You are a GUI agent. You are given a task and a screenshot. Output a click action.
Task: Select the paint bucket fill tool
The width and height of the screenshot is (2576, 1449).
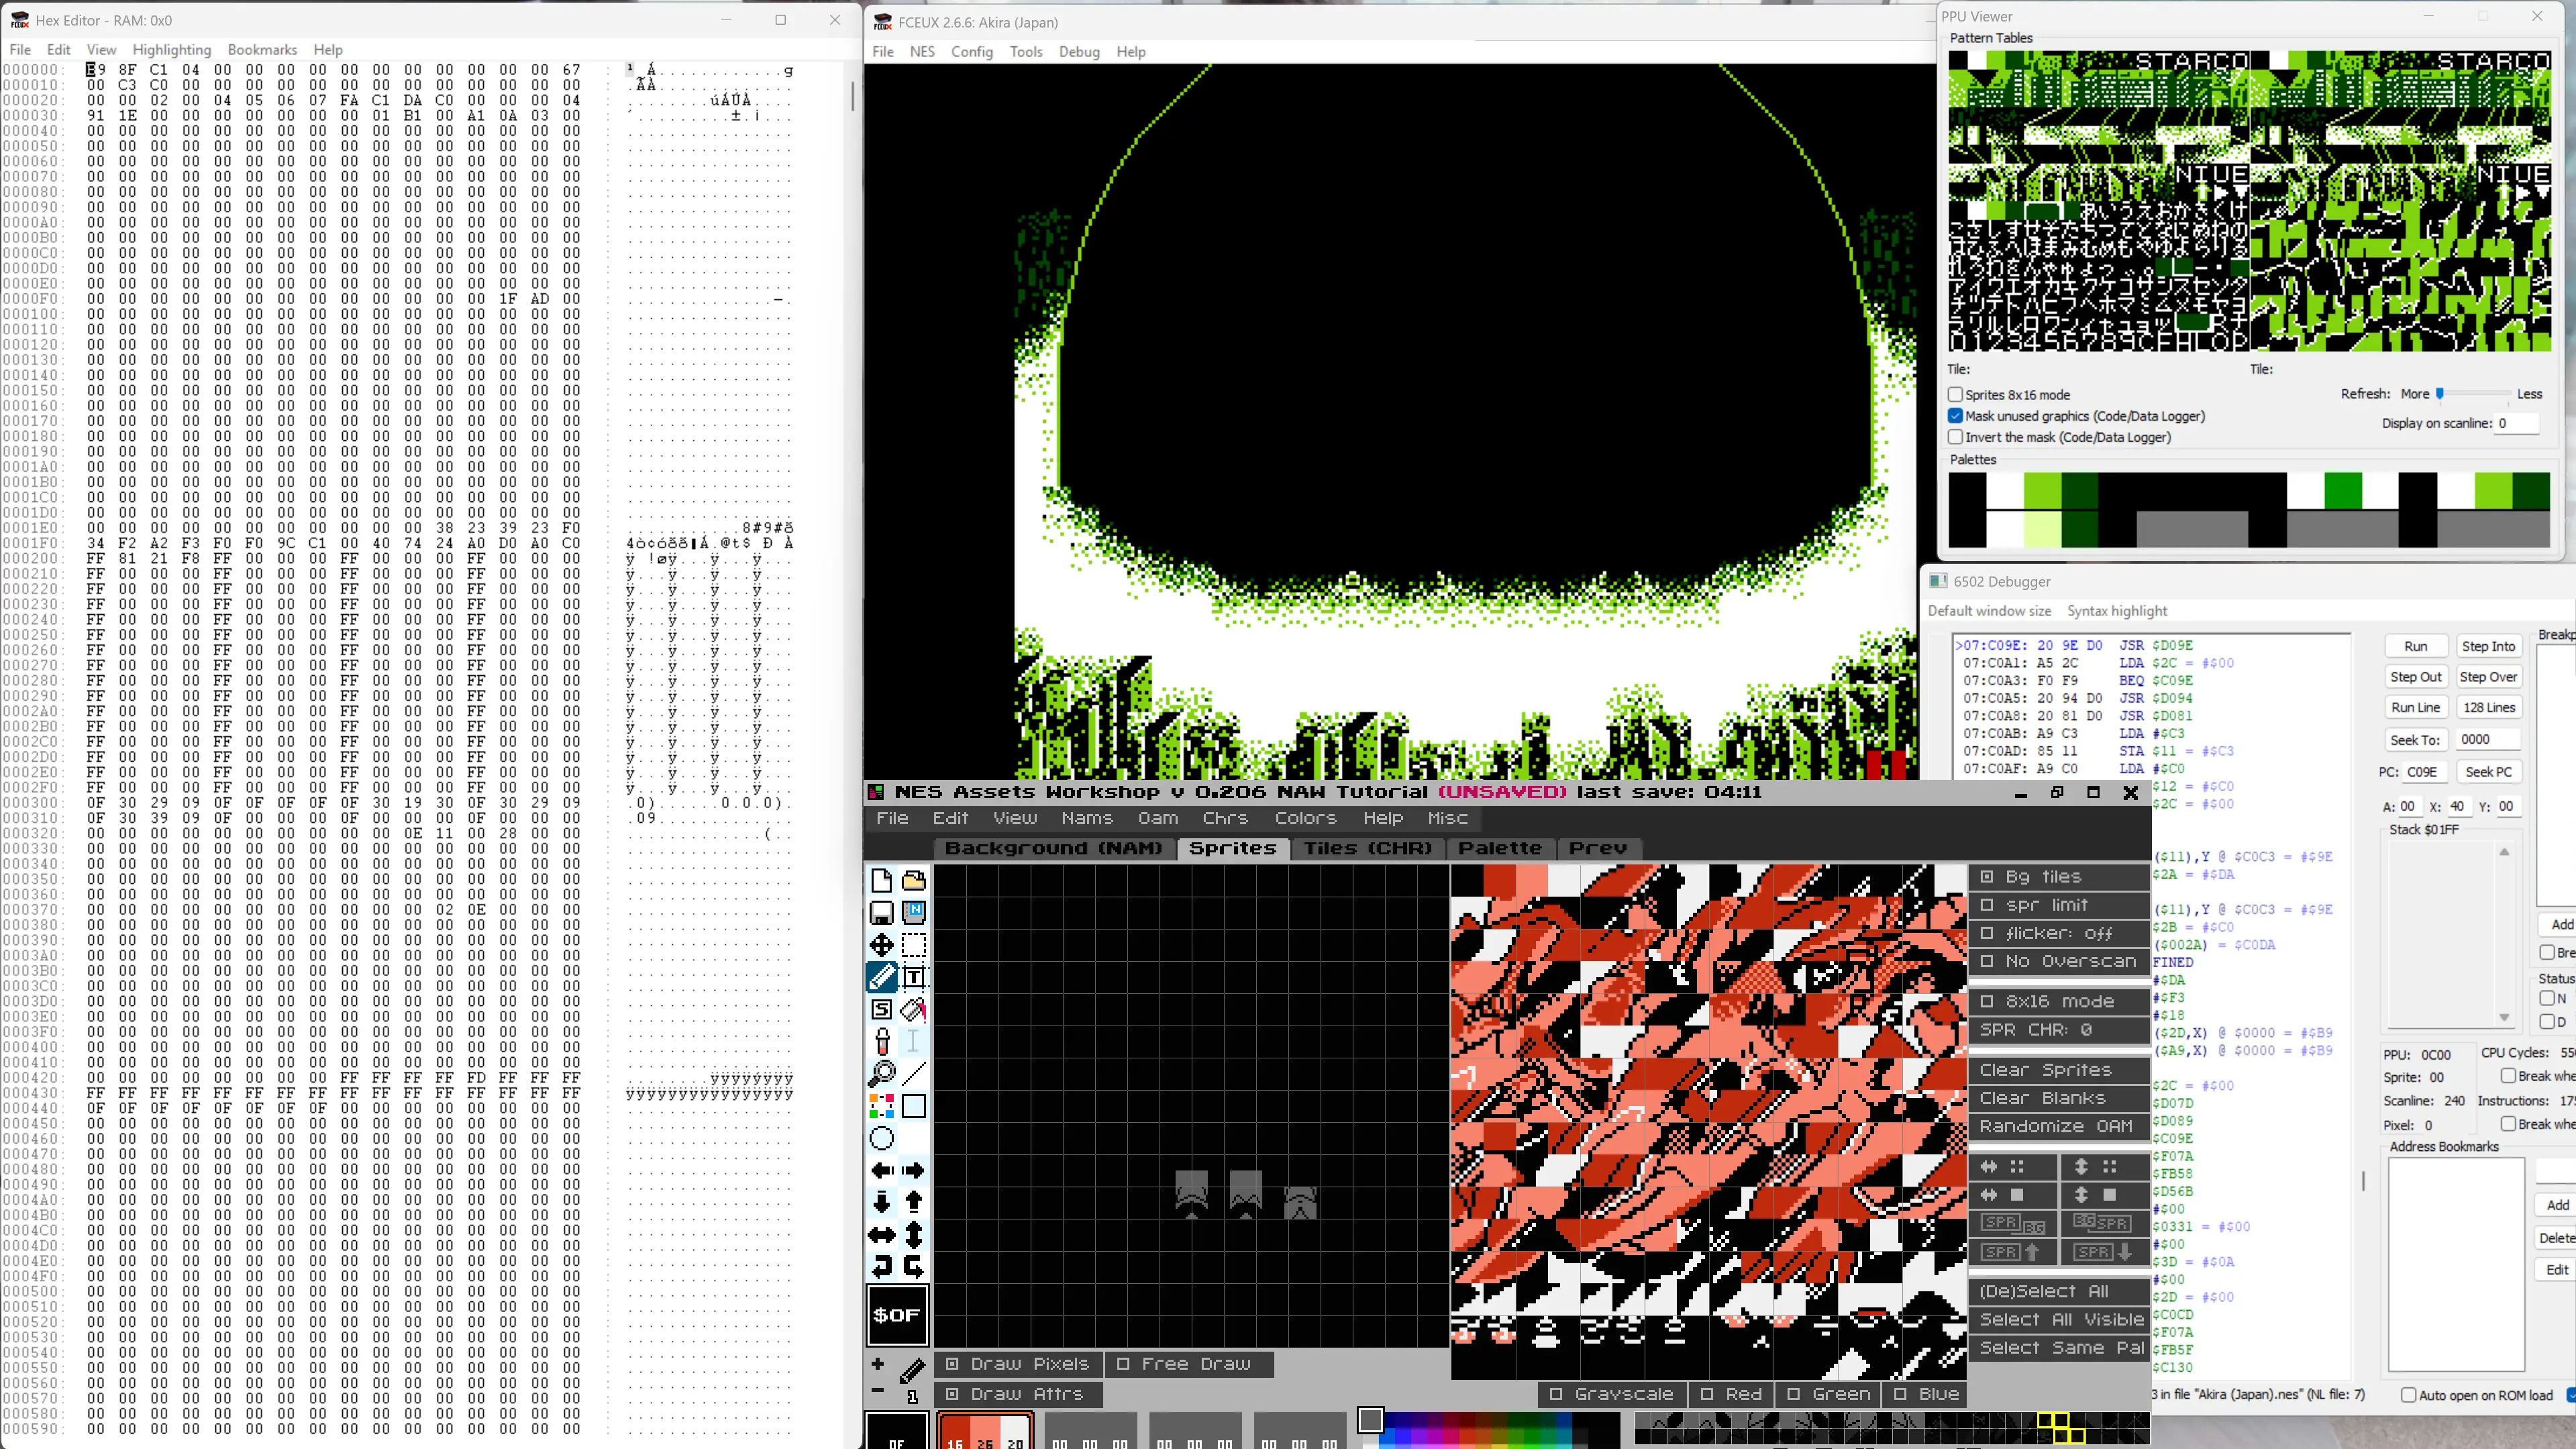click(913, 1010)
